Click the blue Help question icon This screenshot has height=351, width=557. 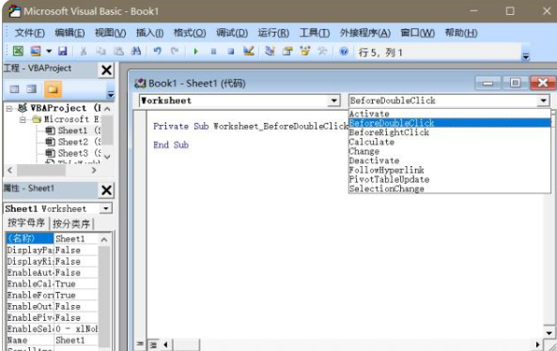[344, 51]
